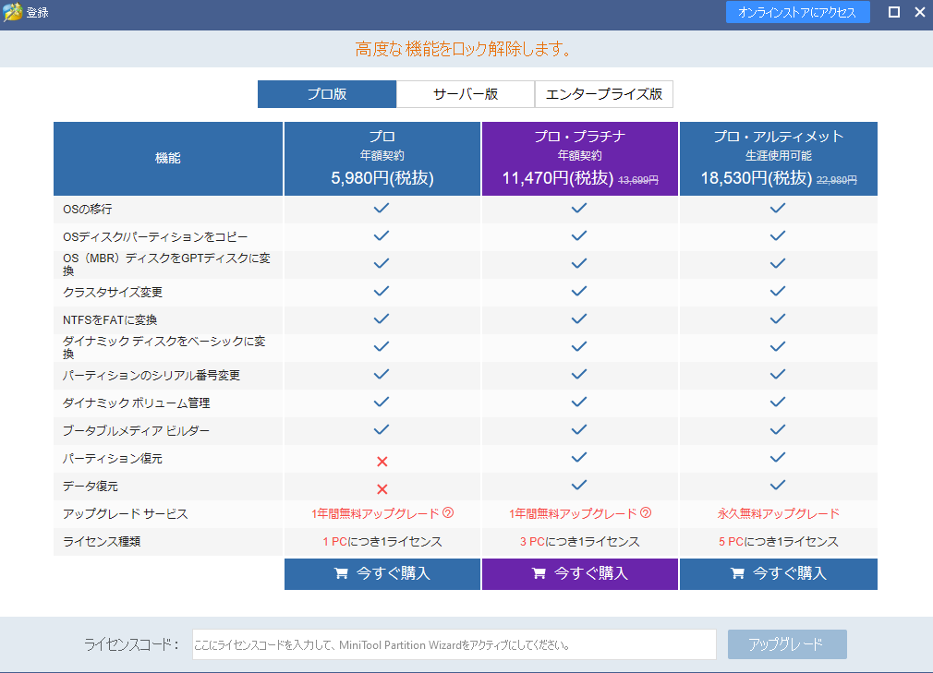933x673 pixels.
Task: Click the データ復元 feature label
Action: (x=91, y=487)
